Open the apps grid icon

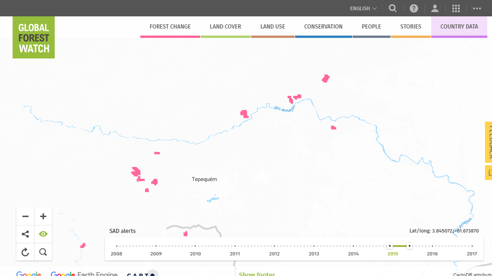(456, 8)
